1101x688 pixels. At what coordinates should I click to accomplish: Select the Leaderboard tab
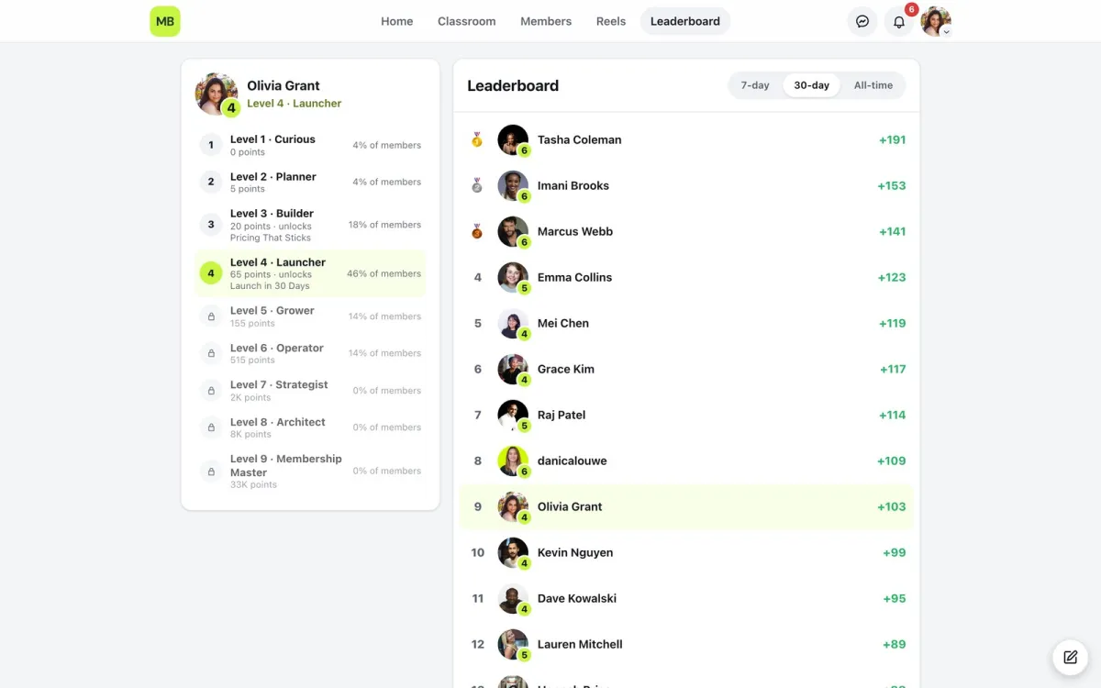pos(685,21)
